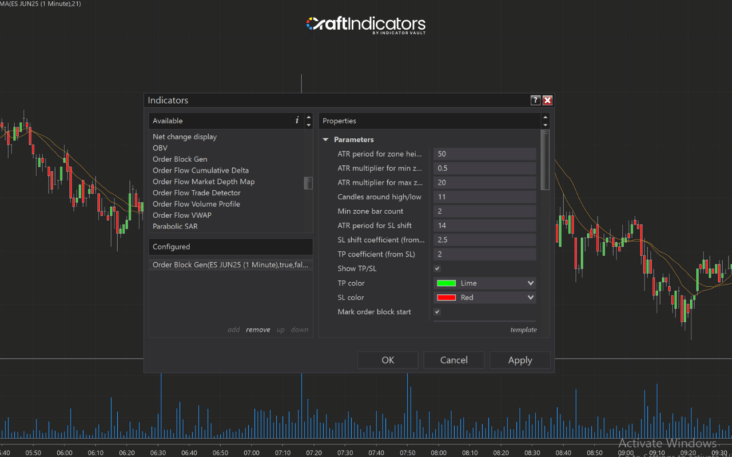This screenshot has width=732, height=457.
Task: Select Order Flow VWAP in Available list
Action: click(x=182, y=215)
